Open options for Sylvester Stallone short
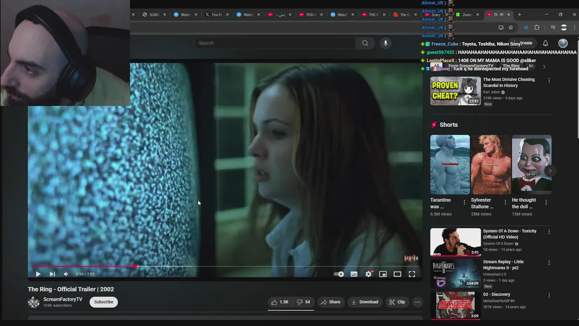 505,202
